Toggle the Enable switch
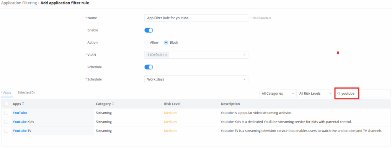The image size is (392, 148). point(149,30)
